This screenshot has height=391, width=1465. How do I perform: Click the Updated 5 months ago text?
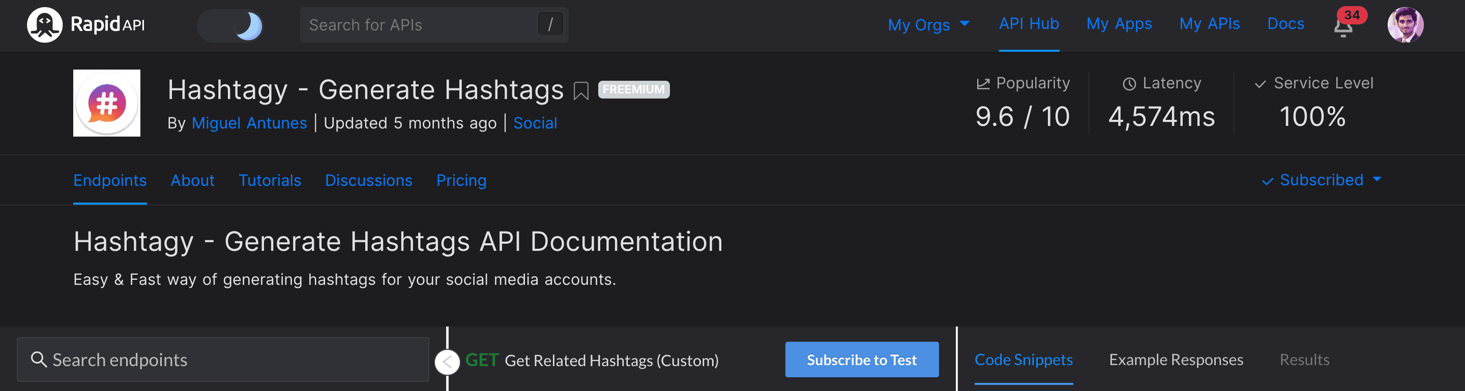tap(410, 123)
